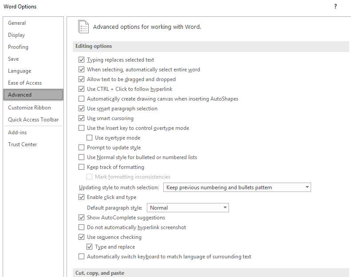
Task: Toggle Use sequence checking
Action: pyautogui.click(x=82, y=237)
